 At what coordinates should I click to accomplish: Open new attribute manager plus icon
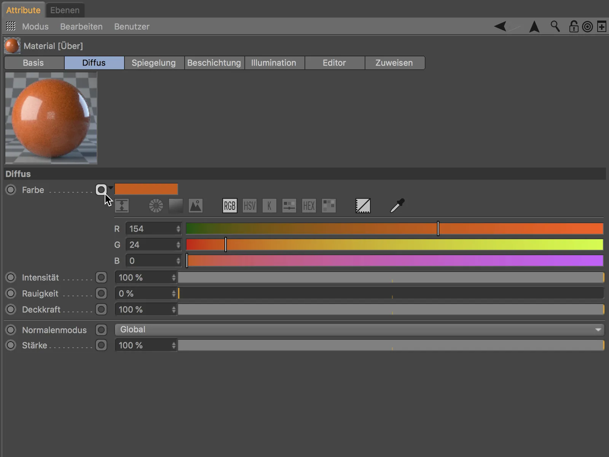[602, 27]
